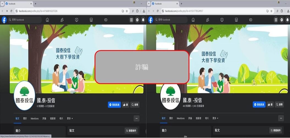
Task: Select Mentions tab in left profile
Action: (35, 119)
